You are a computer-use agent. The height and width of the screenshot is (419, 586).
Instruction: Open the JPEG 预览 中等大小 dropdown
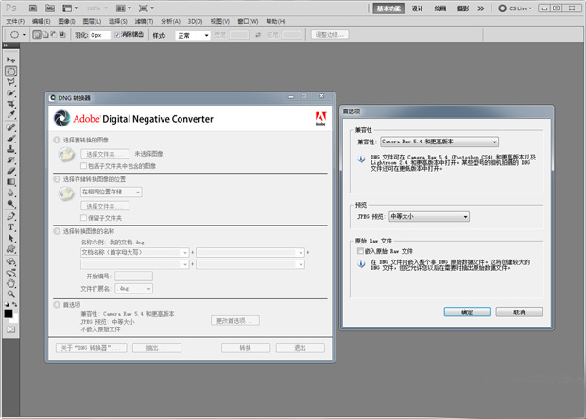429,216
